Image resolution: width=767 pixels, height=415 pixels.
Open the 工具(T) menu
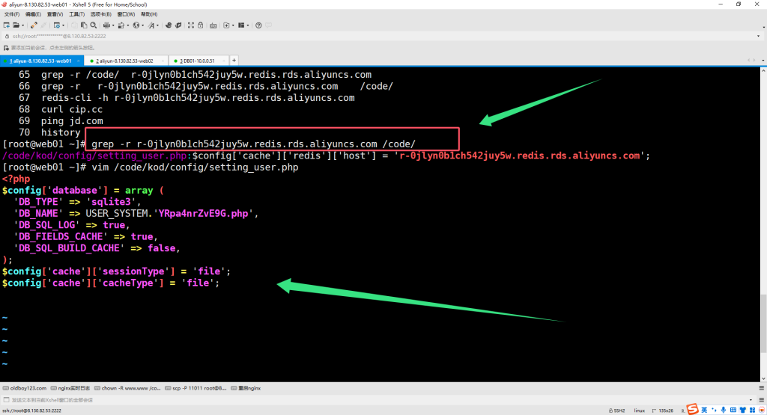click(76, 14)
